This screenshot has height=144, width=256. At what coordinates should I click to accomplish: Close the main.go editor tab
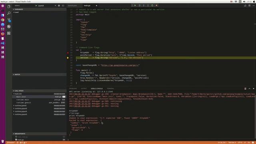click(96, 6)
